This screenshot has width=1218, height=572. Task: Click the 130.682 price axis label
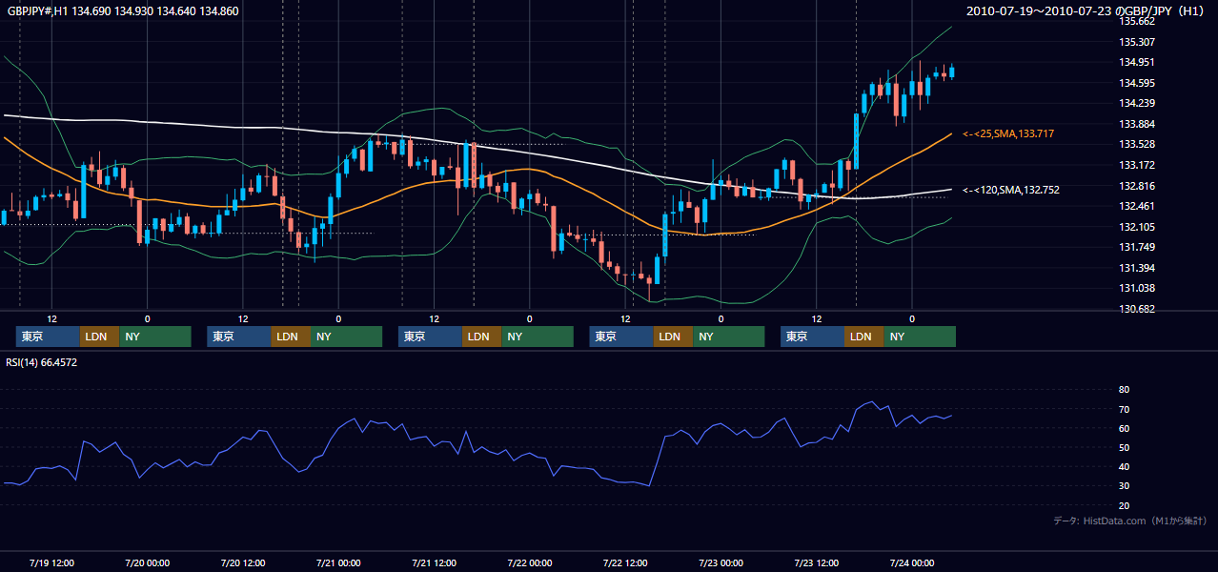(x=1137, y=309)
